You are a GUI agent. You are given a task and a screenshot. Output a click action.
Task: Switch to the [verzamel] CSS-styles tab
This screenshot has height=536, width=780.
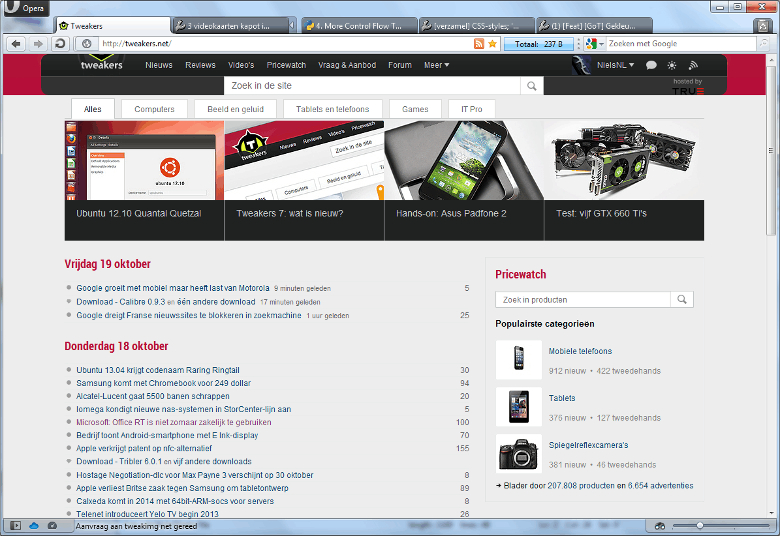pyautogui.click(x=477, y=26)
